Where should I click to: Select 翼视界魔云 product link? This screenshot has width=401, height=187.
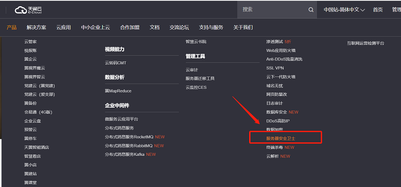tap(34, 68)
